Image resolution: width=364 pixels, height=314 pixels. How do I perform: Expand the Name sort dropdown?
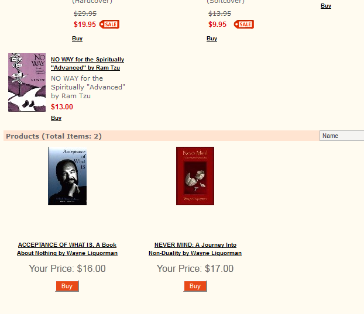tap(342, 136)
